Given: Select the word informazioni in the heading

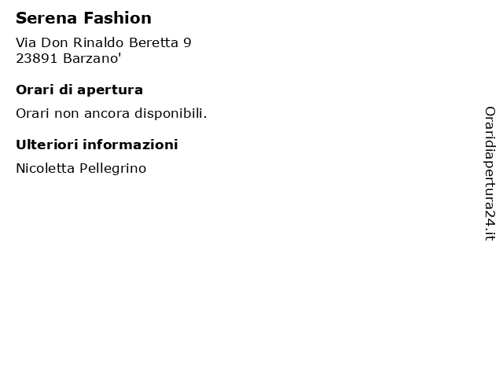Looking at the screenshot, I should [x=130, y=145].
